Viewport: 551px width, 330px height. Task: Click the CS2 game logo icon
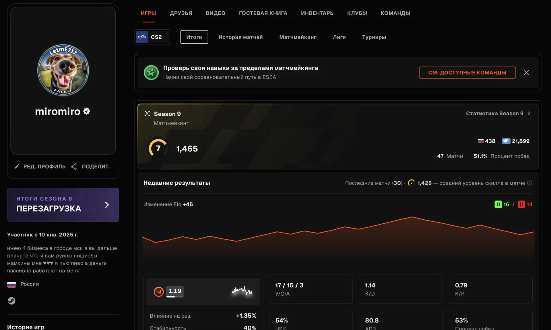click(142, 37)
